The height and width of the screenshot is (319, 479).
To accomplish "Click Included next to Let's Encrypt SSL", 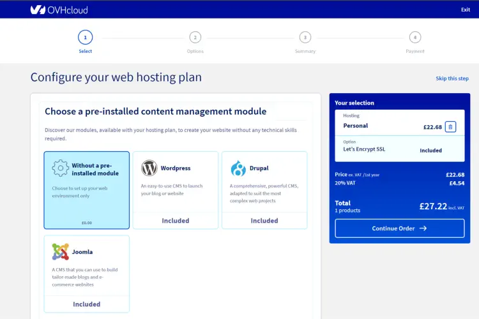I will tap(430, 151).
